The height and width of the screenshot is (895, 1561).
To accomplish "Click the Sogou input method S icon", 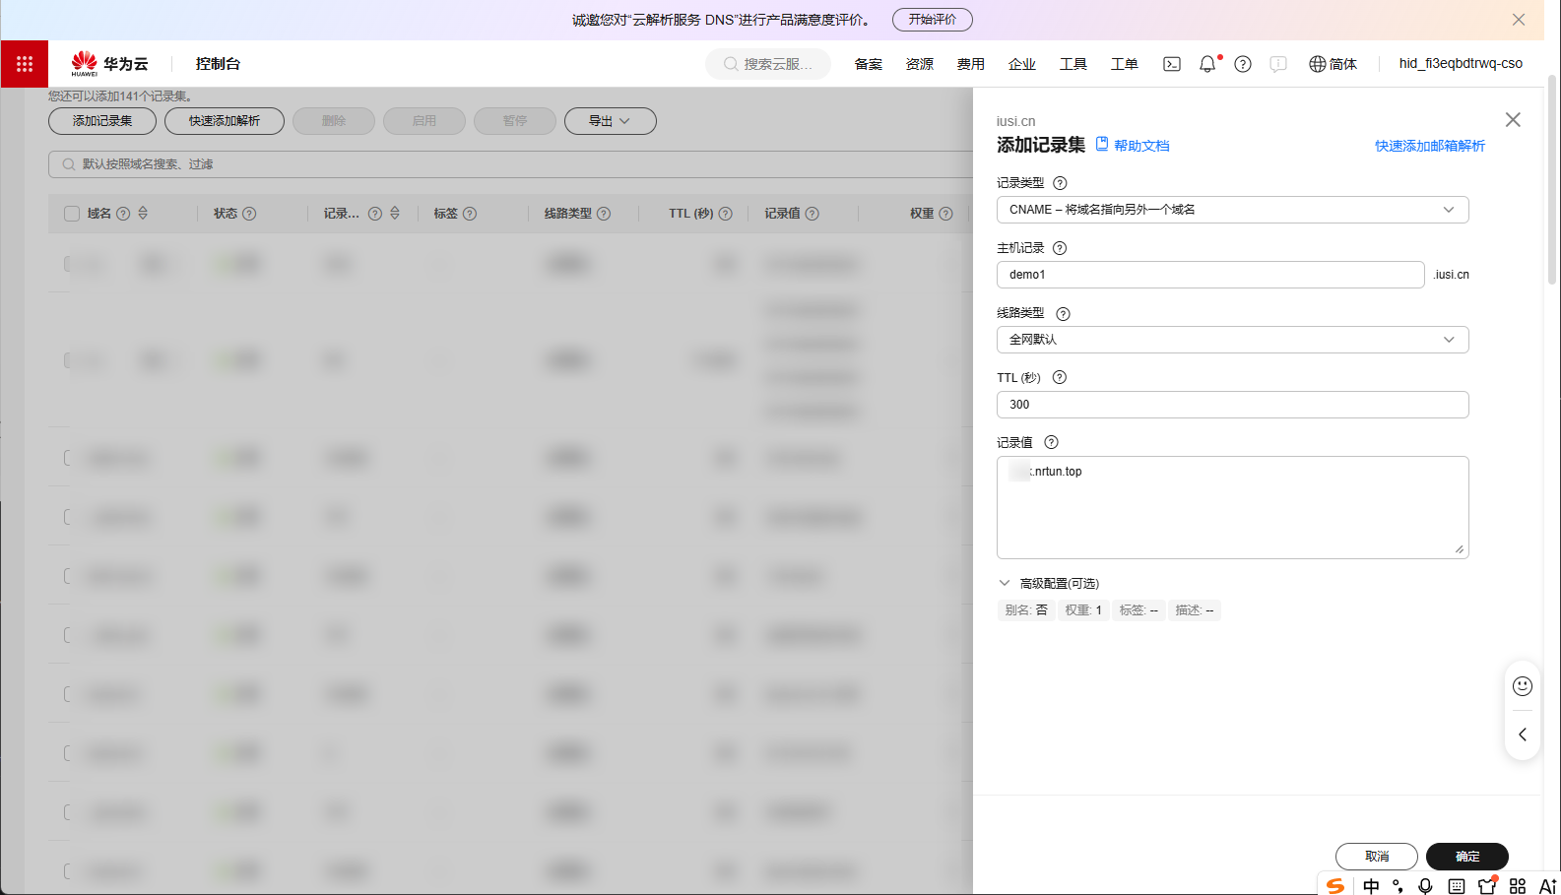I will click(x=1334, y=886).
